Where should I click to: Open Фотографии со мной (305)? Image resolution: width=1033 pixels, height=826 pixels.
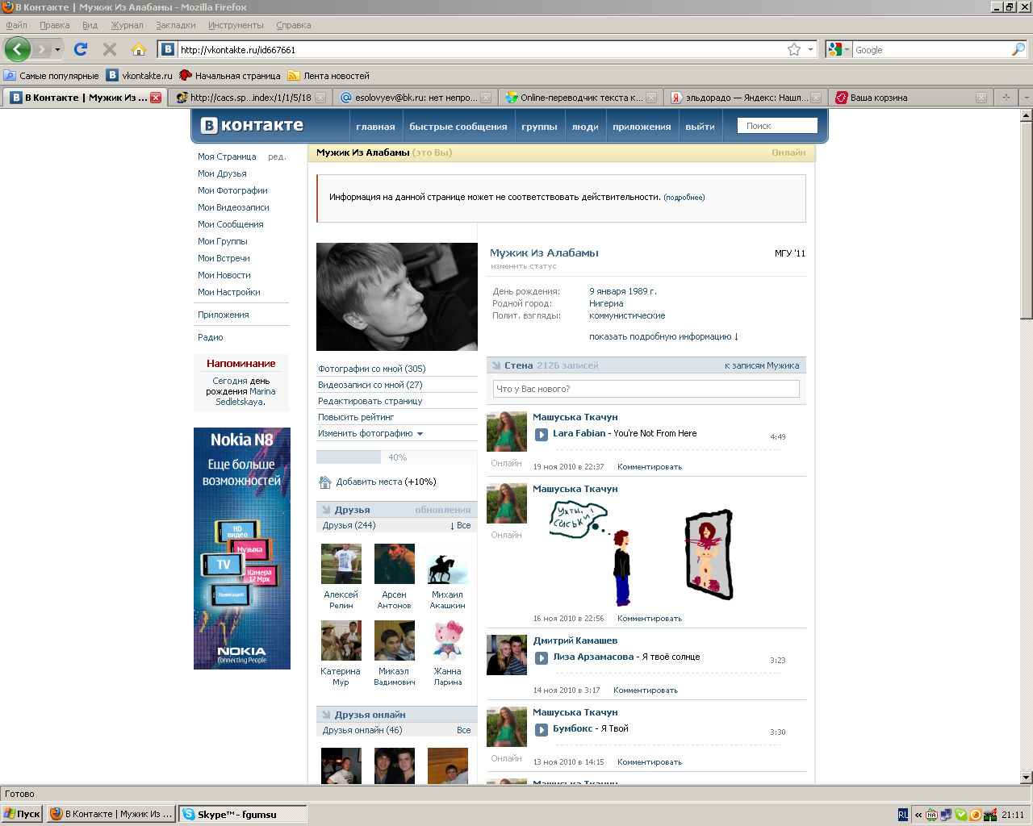point(371,369)
